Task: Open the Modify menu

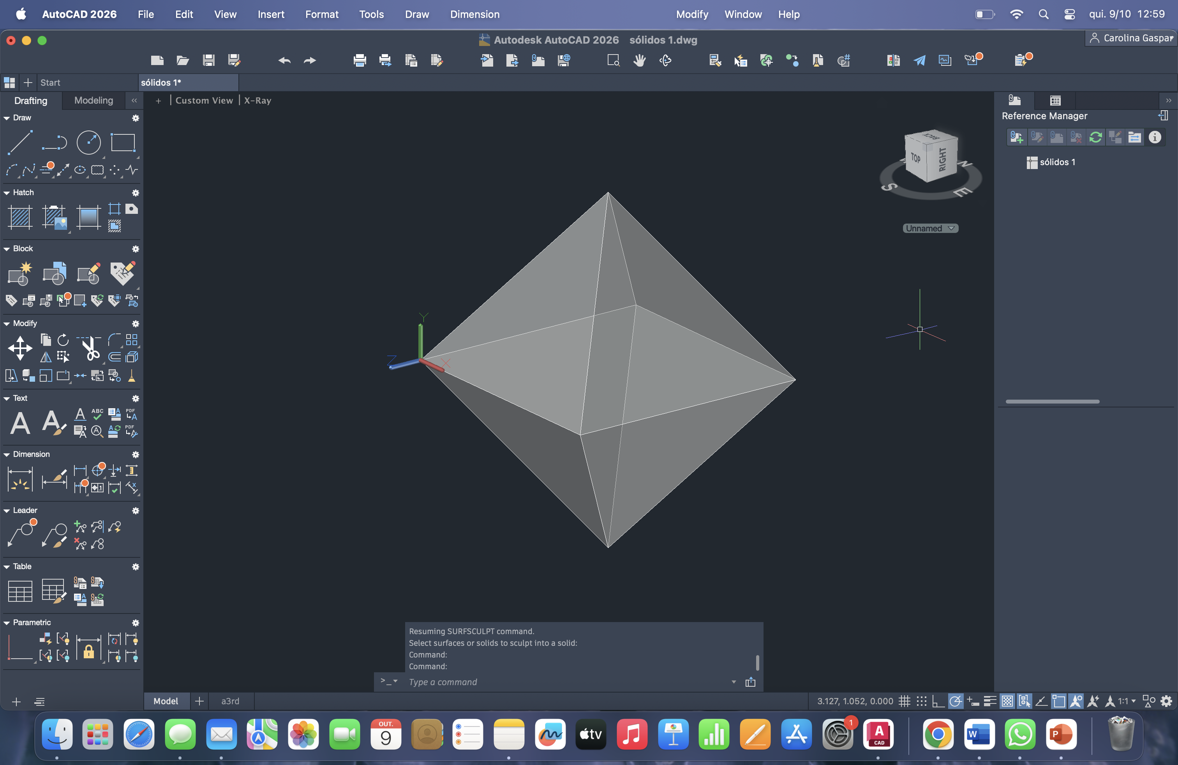Action: [692, 14]
